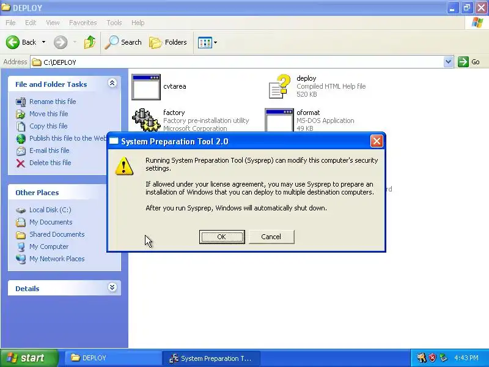
Task: Click the red security shield tray icon
Action: pyautogui.click(x=432, y=358)
